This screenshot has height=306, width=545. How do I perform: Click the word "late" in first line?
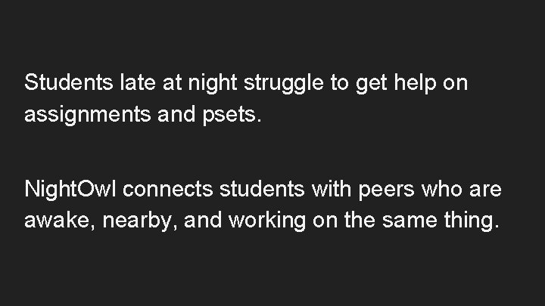pyautogui.click(x=138, y=82)
